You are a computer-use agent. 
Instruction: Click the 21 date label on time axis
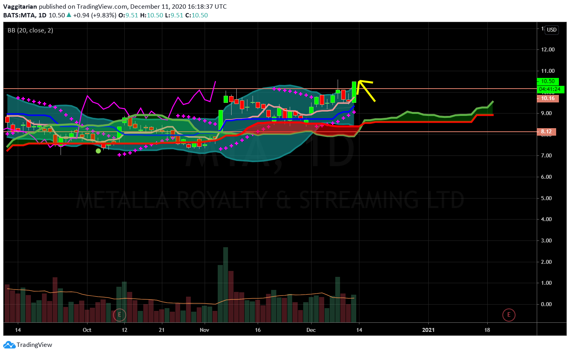pyautogui.click(x=161, y=330)
